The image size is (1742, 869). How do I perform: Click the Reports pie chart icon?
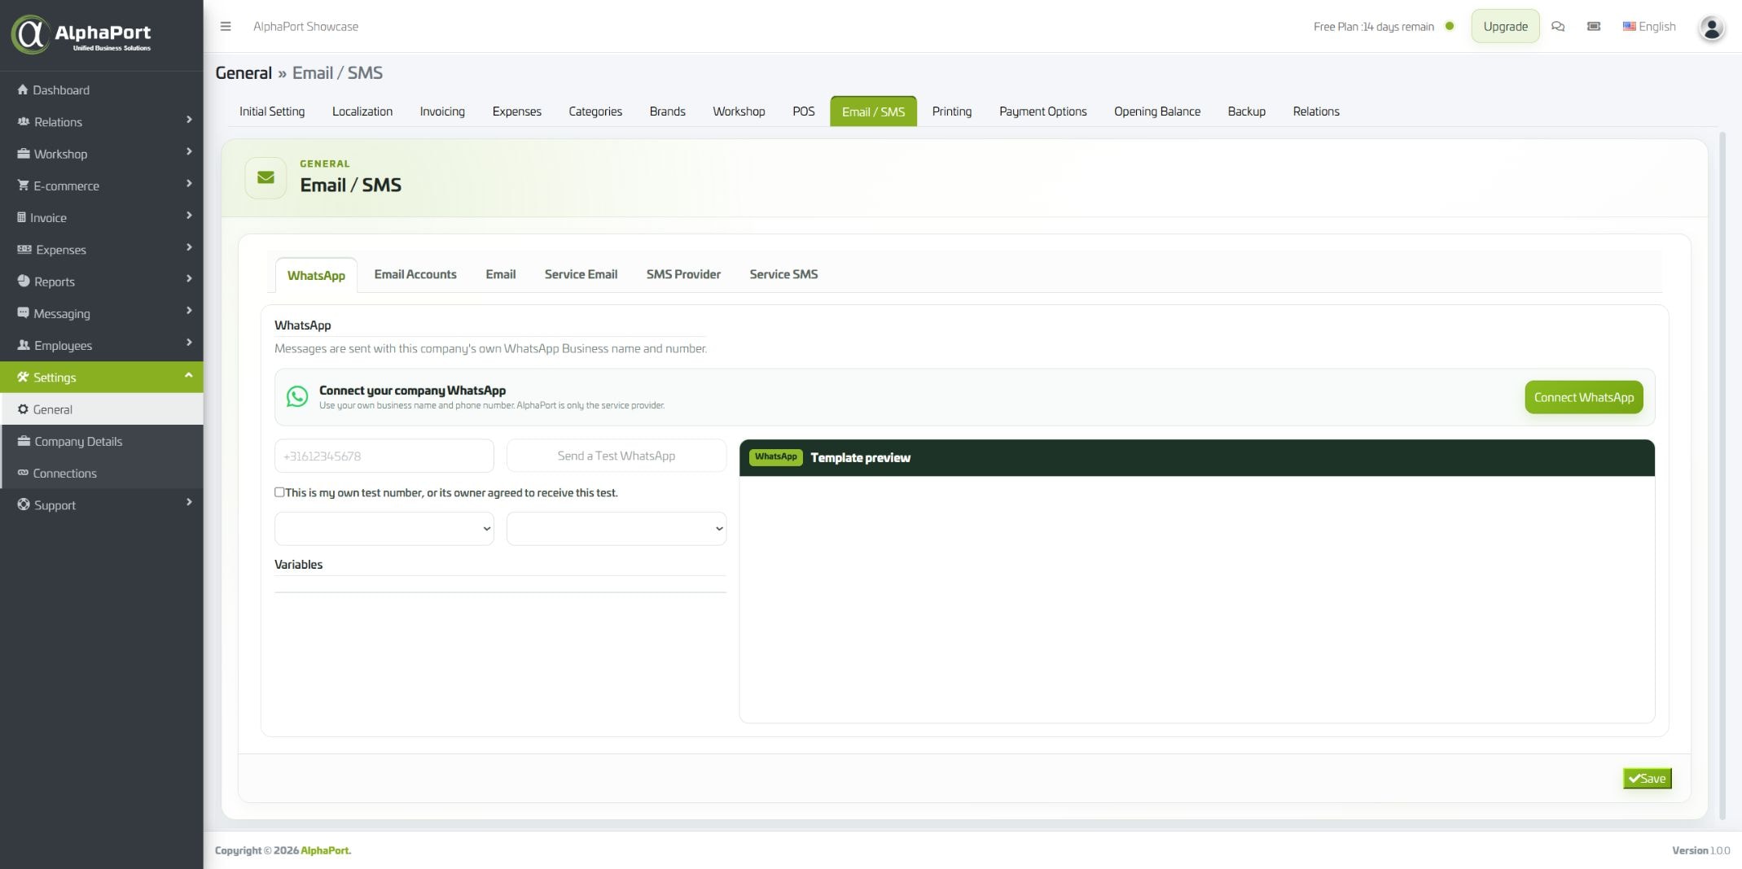click(24, 281)
